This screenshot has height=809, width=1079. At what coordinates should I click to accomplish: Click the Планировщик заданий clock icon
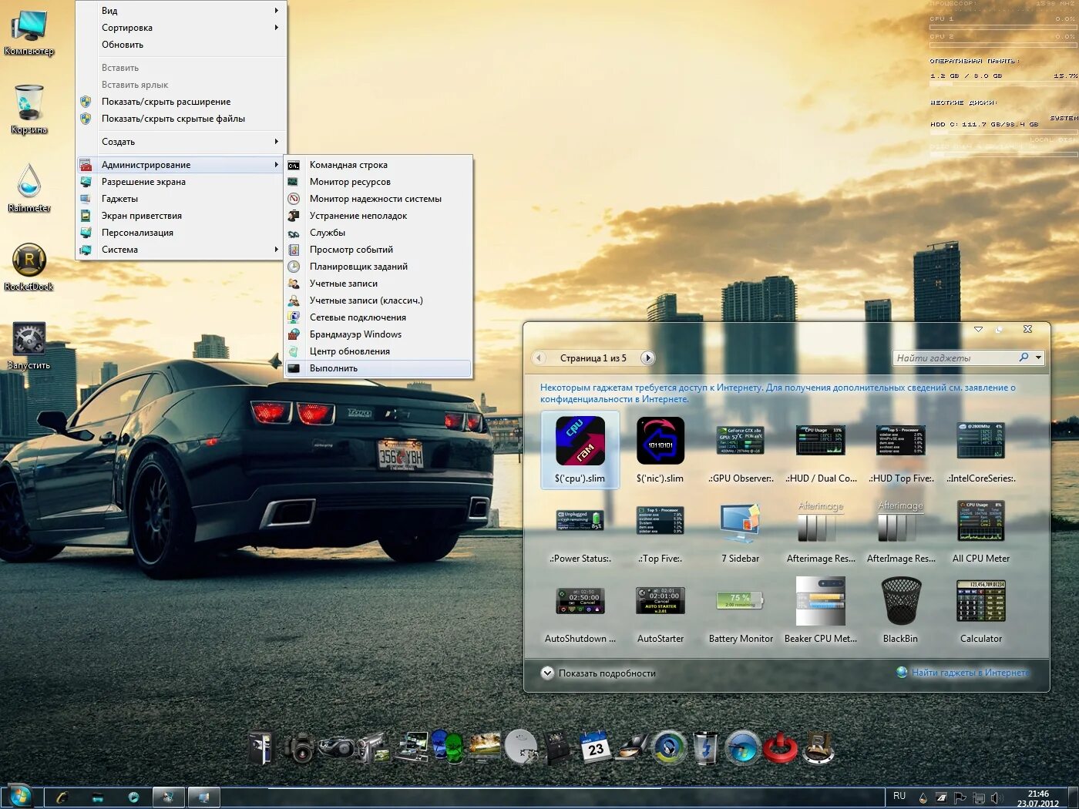(x=294, y=267)
